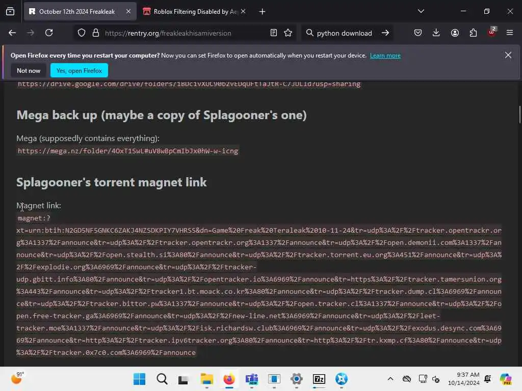Open a new tab with plus button
This screenshot has height=391, width=522.
263,12
